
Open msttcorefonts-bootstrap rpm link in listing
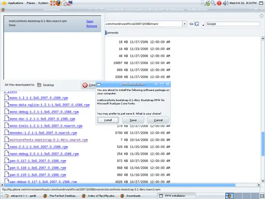(x=49, y=140)
